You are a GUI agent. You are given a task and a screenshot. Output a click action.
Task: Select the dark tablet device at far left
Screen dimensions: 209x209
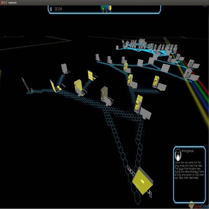tap(26, 84)
